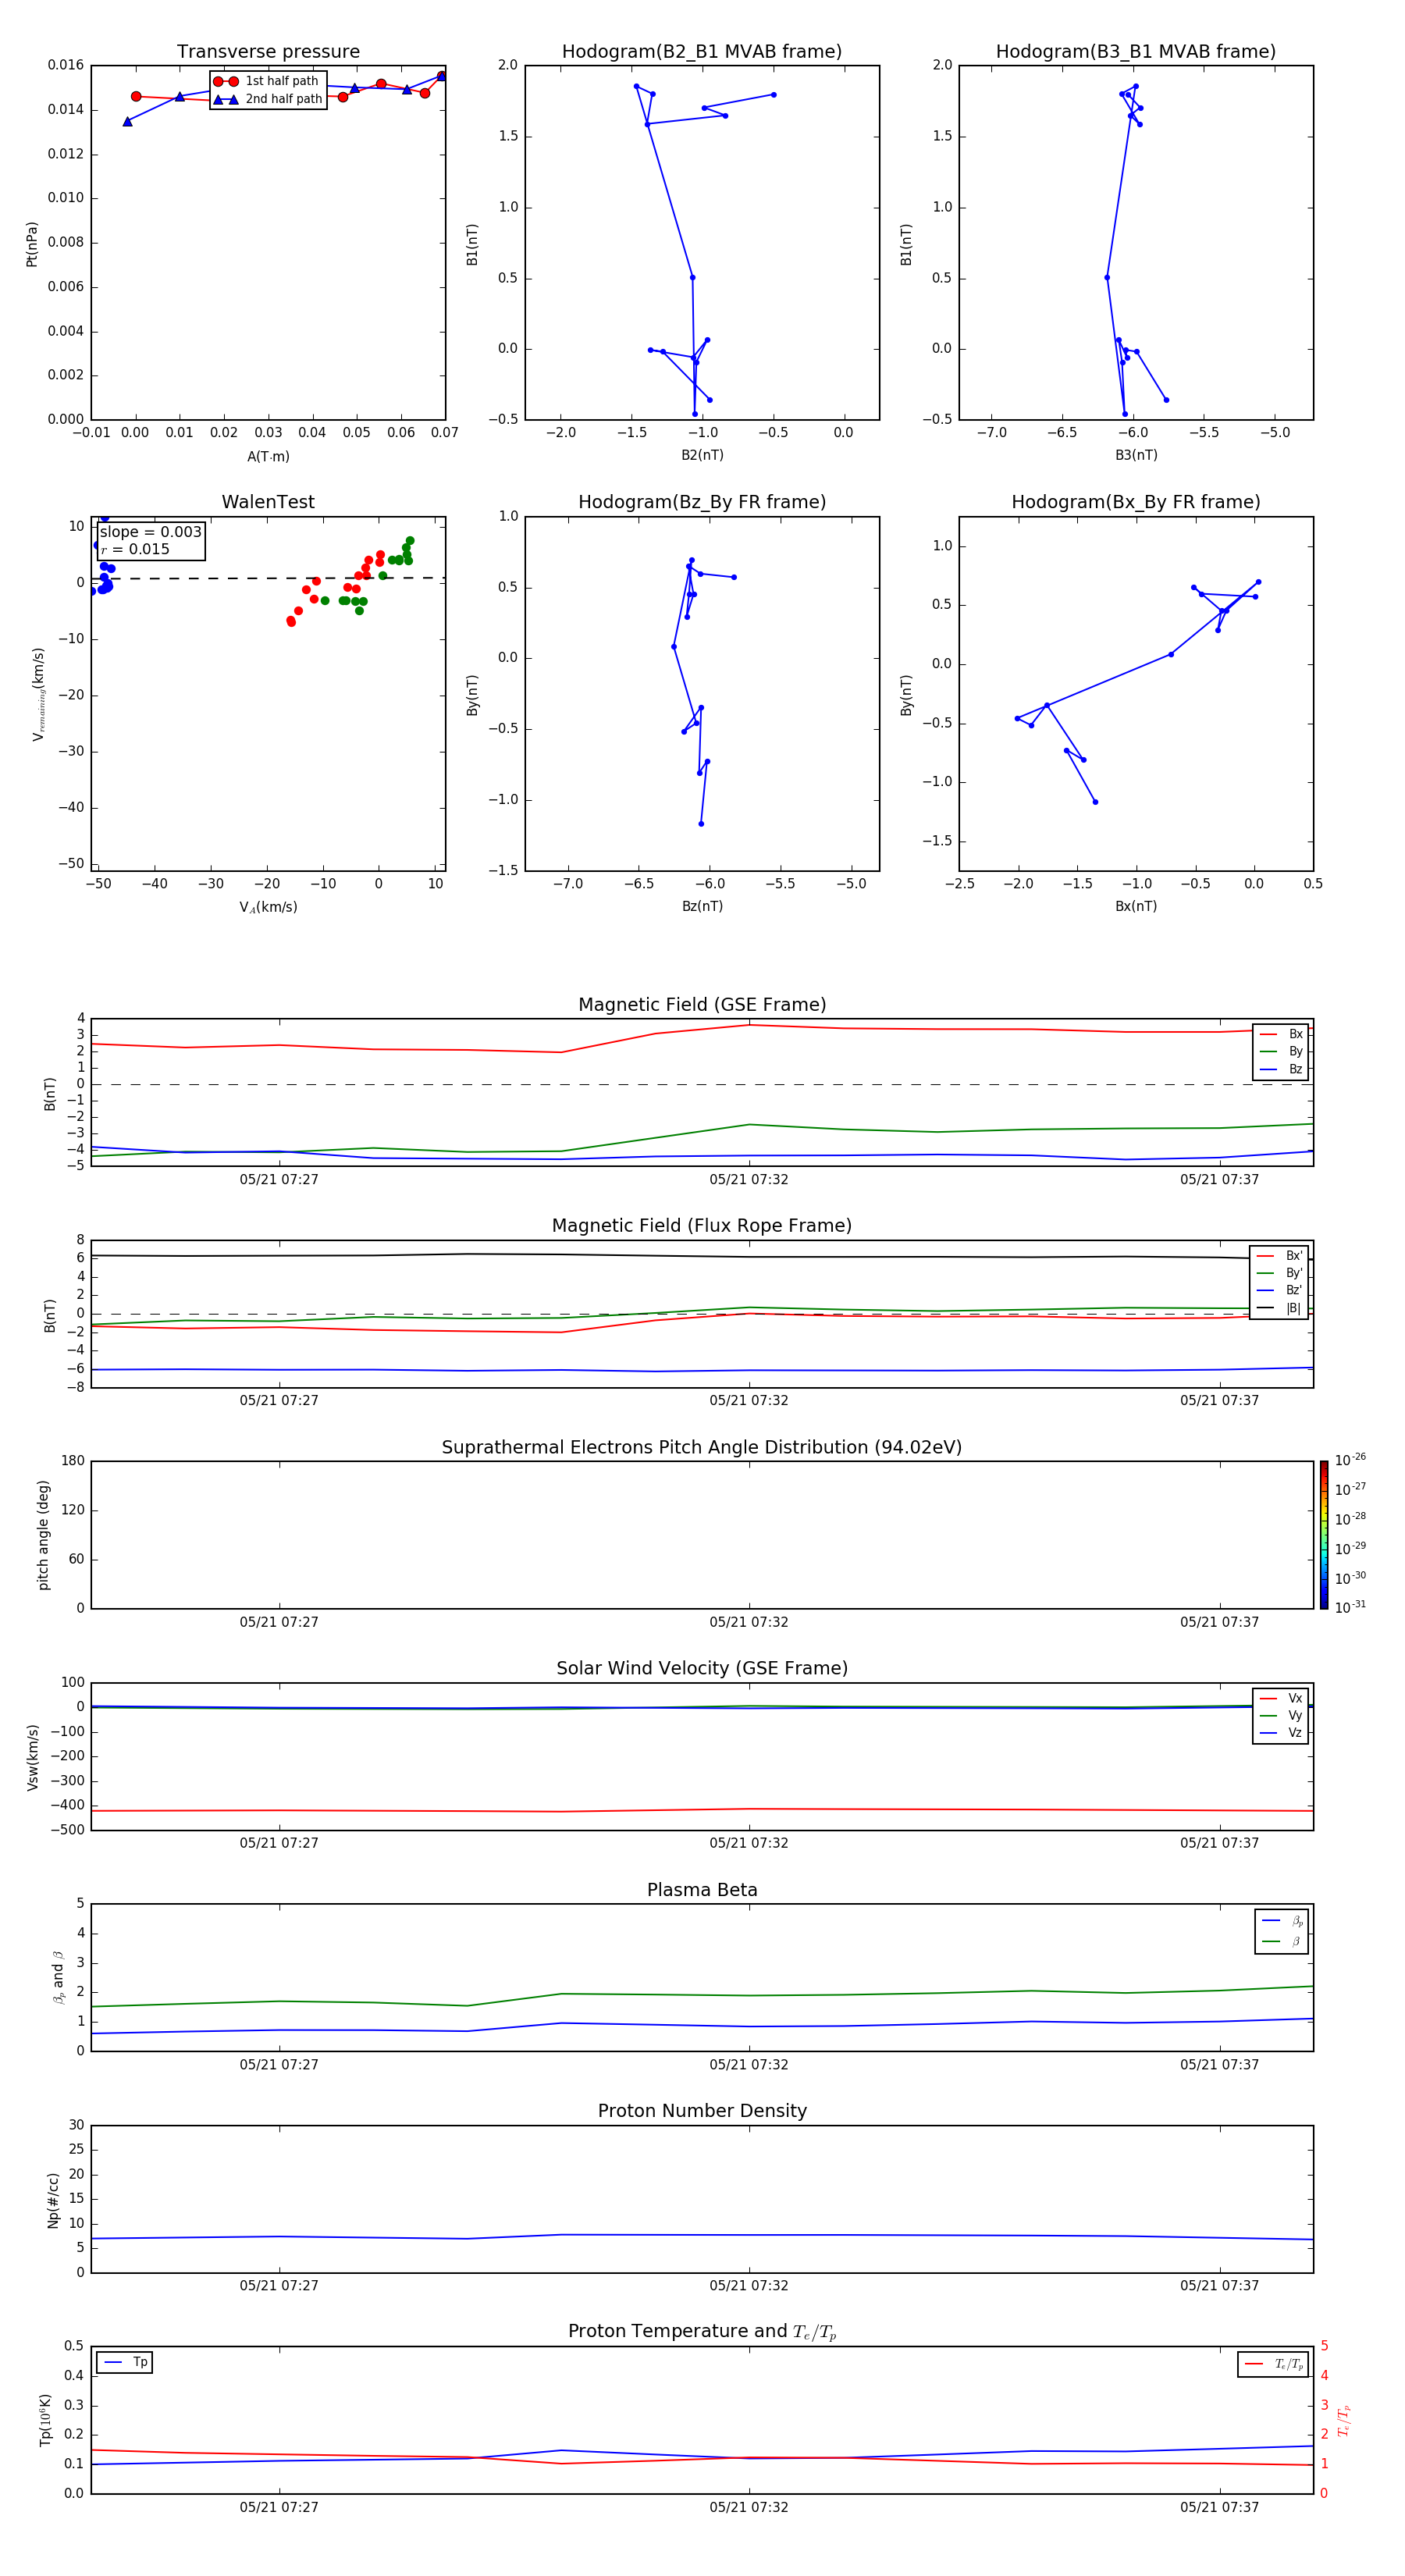
Task: Click the "B2(nT)" x-axis label
Action: [702, 455]
